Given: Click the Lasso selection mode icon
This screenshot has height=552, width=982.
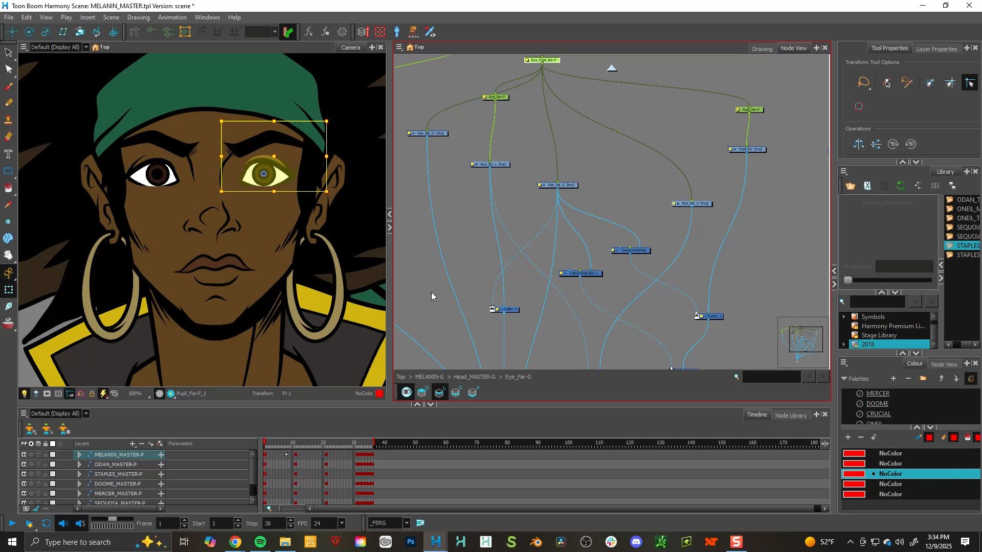Looking at the screenshot, I should click(863, 83).
